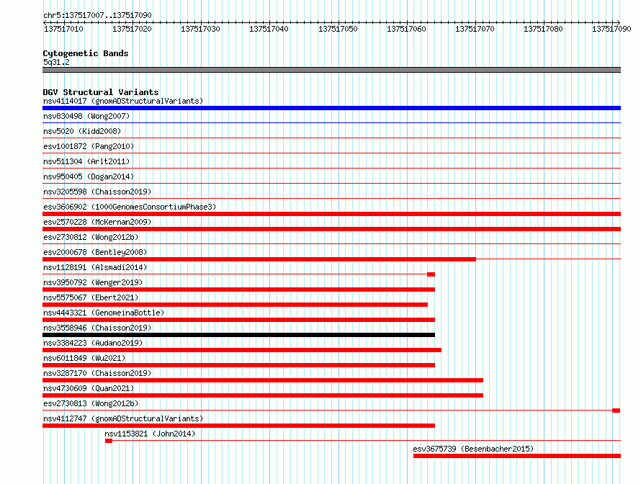Click the 5q31.2 band label
The width and height of the screenshot is (641, 484).
point(56,62)
